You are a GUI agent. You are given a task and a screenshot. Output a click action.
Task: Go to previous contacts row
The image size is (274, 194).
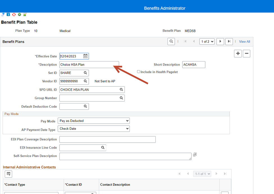[188, 174]
